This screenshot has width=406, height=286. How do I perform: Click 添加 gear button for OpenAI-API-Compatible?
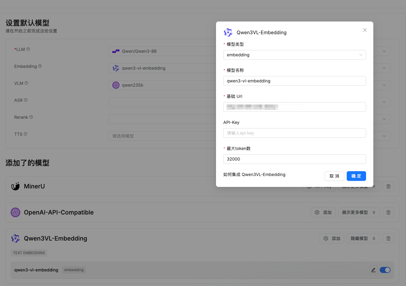[323, 212]
